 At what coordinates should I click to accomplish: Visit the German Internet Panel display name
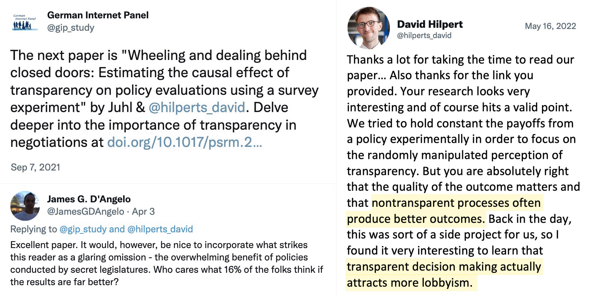(x=98, y=15)
